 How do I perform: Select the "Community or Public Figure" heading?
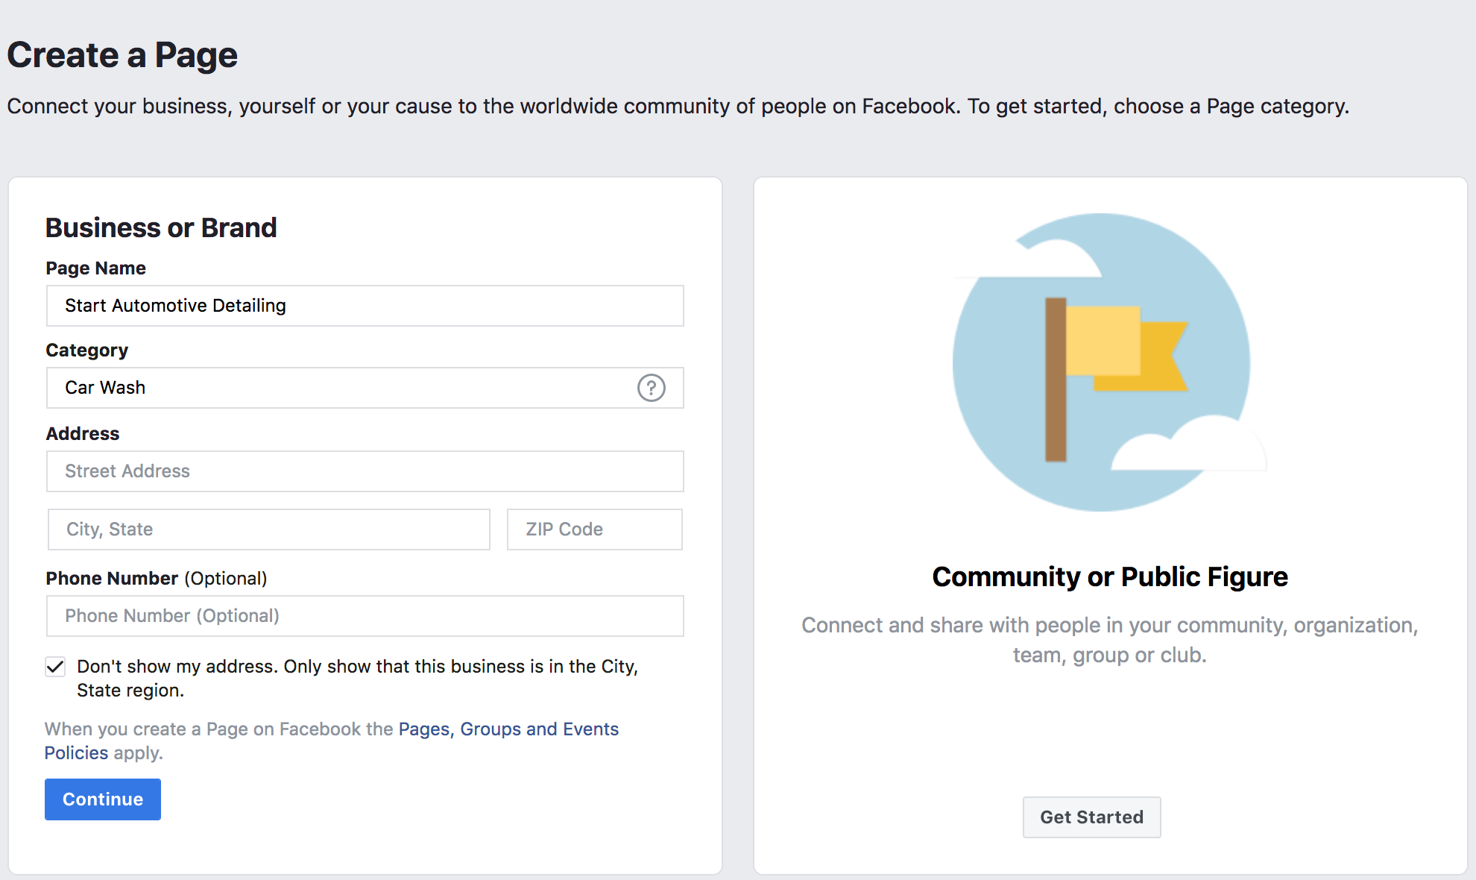1110,577
